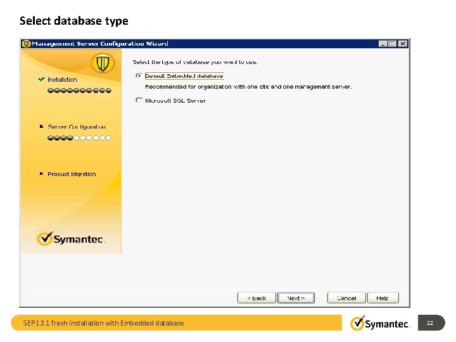Click the Installation progress dots
456x342 pixels.
(x=79, y=91)
